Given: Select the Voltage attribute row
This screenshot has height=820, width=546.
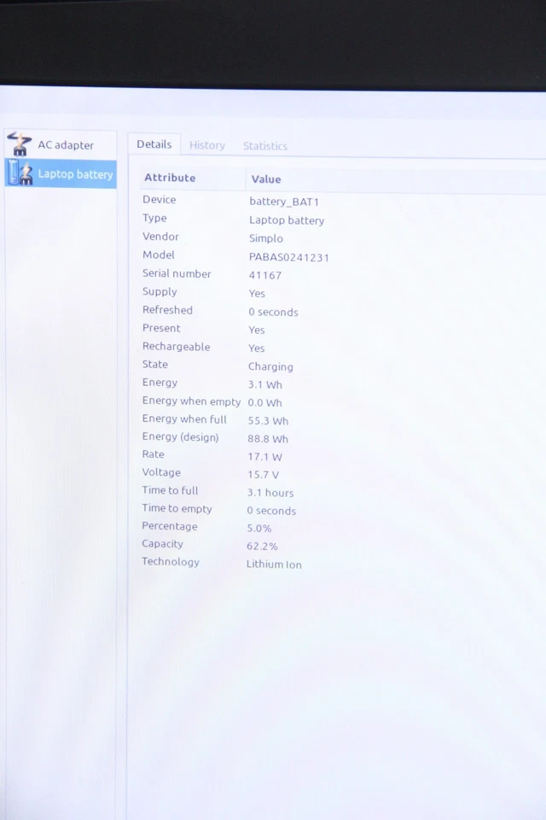Looking at the screenshot, I should point(161,472).
